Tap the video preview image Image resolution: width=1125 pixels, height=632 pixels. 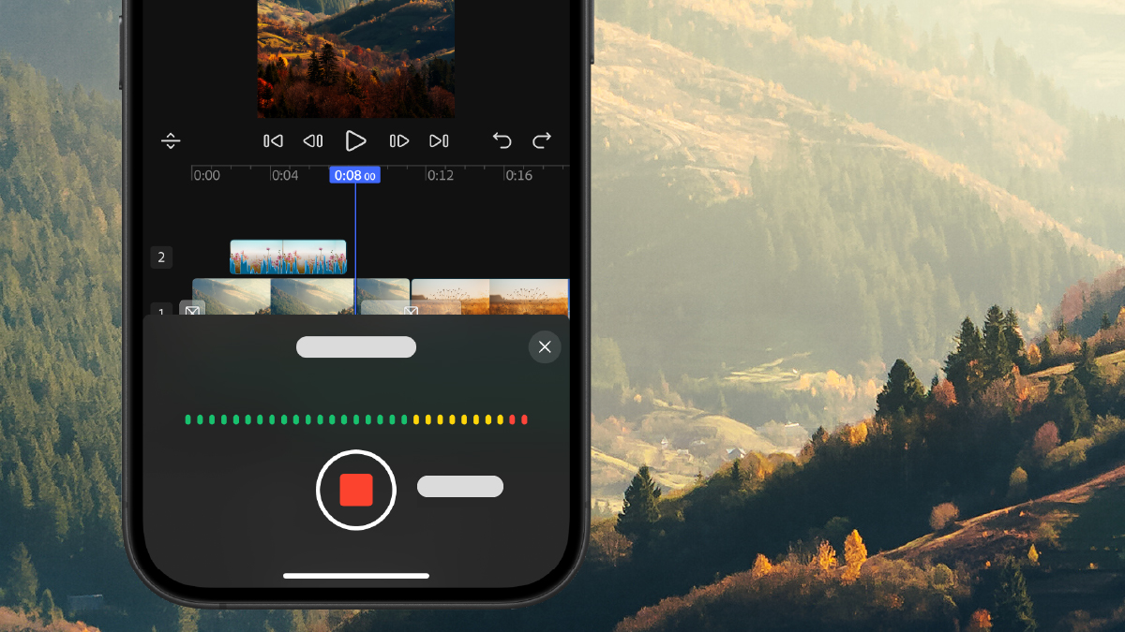tap(356, 56)
